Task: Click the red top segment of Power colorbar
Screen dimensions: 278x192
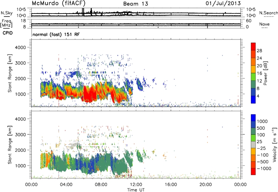Action: pos(253,47)
